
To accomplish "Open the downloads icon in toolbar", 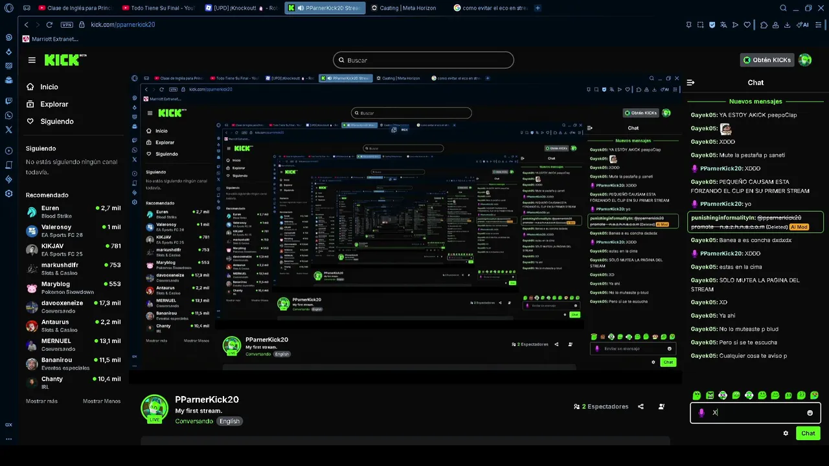I will [787, 25].
